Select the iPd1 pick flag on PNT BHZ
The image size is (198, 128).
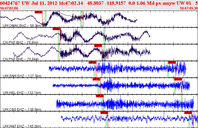pos(56,29)
